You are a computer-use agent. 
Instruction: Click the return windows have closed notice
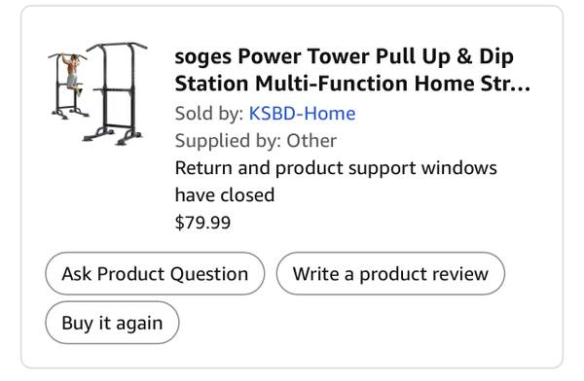tap(336, 181)
